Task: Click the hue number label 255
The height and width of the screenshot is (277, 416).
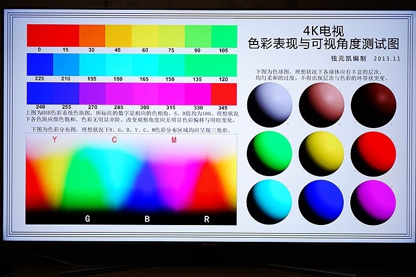Action: [x=66, y=107]
